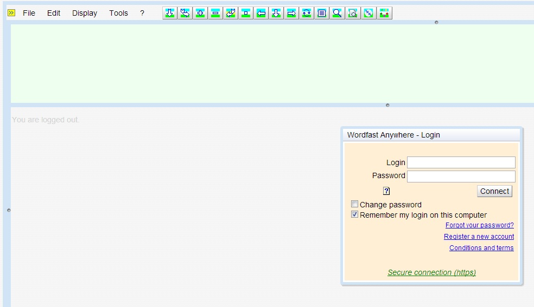Click the Copy source double-arrow toolbar icon

pos(185,13)
